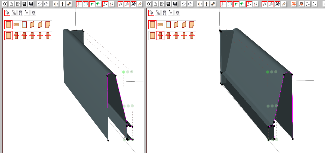Image resolution: width=325 pixels, height=153 pixels.
Task: Choose top-down chair view, left window
Action: click(x=33, y=13)
